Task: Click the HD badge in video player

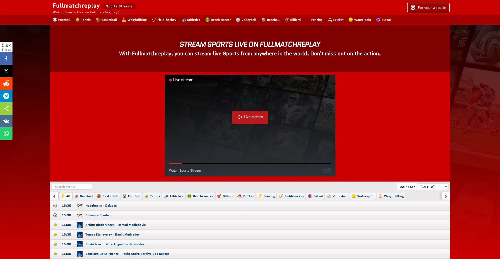Action: coord(327,170)
